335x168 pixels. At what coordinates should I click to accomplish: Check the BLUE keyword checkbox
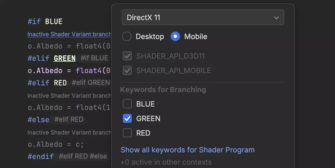[127, 104]
